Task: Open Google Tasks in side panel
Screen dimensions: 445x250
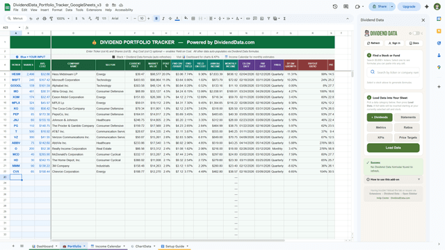Action: [x=439, y=43]
